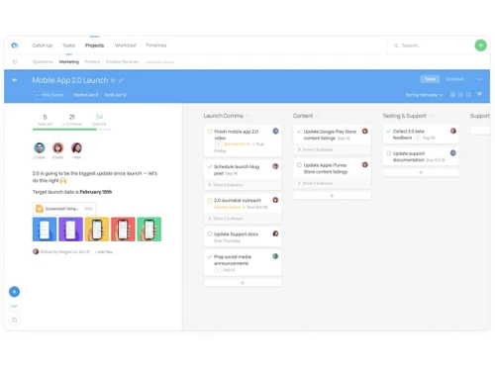Click the filter funnel icon in the blue header

pos(479,95)
